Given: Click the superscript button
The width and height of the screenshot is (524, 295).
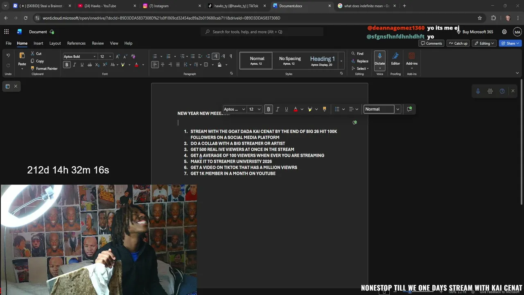Looking at the screenshot, I should (105, 65).
